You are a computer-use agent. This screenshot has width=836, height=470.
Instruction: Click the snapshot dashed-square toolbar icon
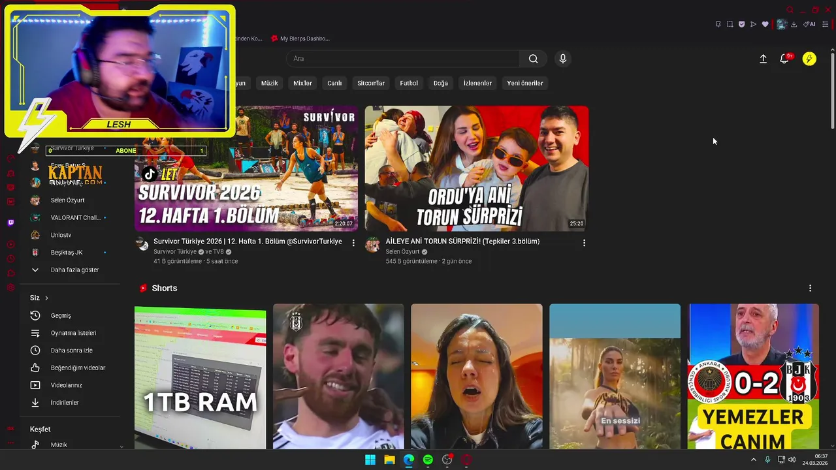(730, 24)
